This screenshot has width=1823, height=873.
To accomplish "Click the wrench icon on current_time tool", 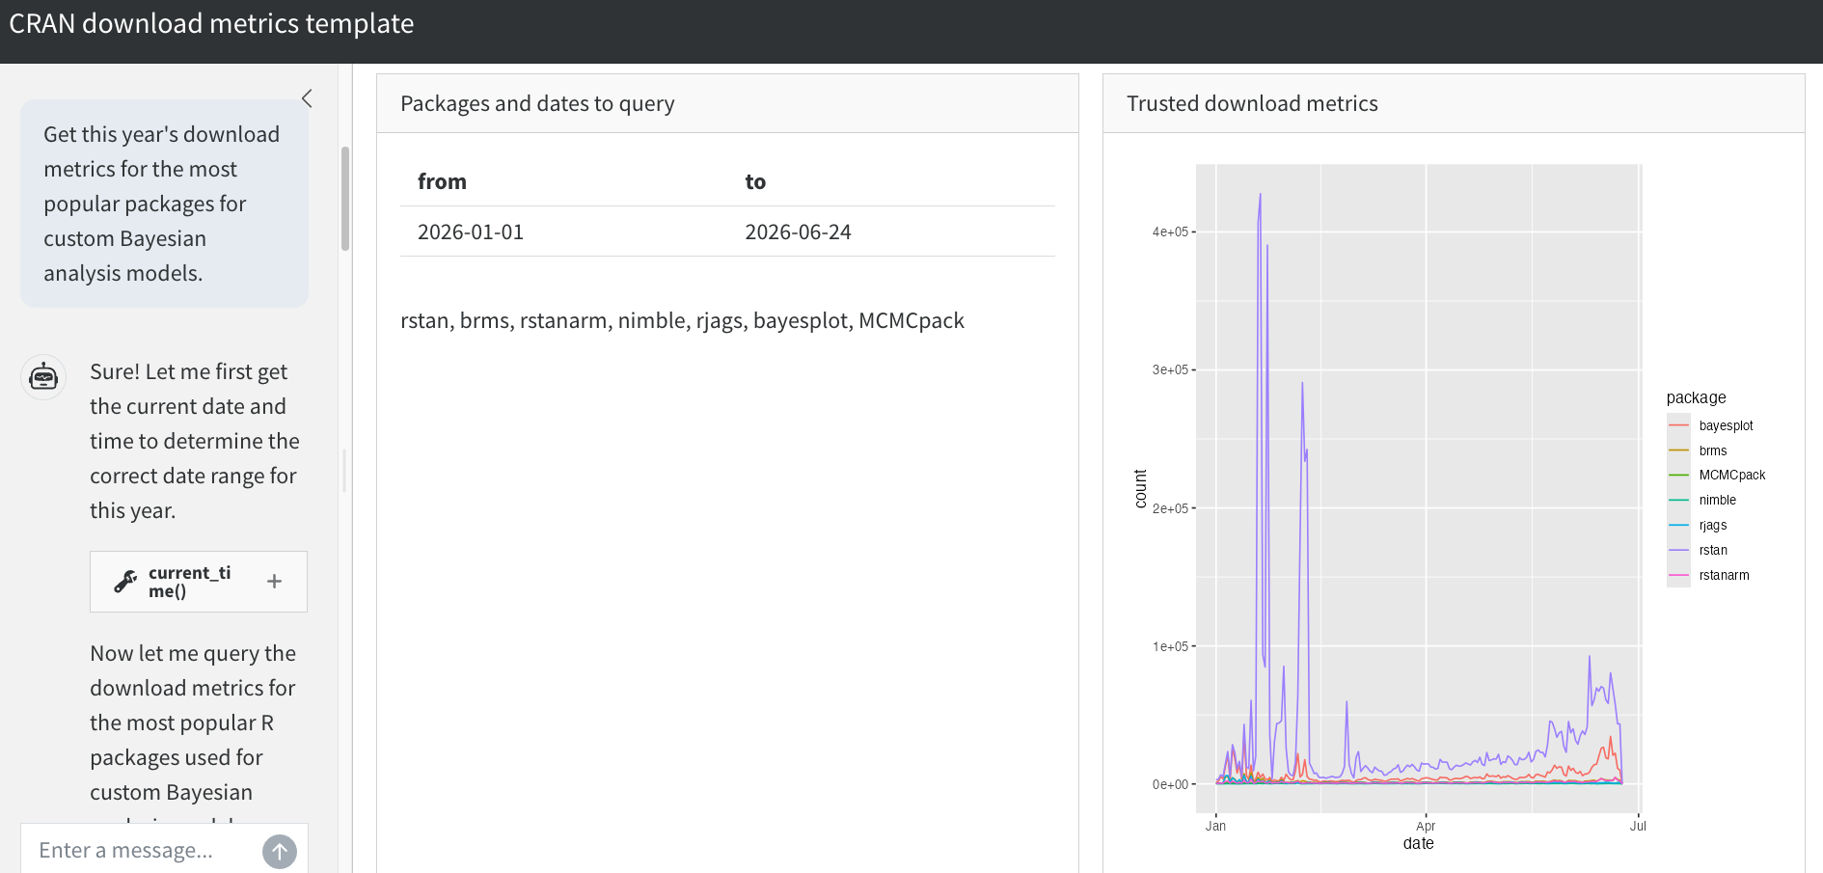I will pyautogui.click(x=125, y=582).
